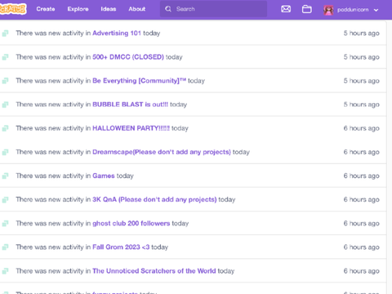Click '5 hours ago' on Be Everything row
This screenshot has width=392, height=294.
click(361, 81)
